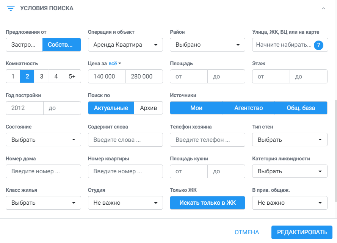Switch search to Архив
337x243 pixels.
[x=148, y=108]
